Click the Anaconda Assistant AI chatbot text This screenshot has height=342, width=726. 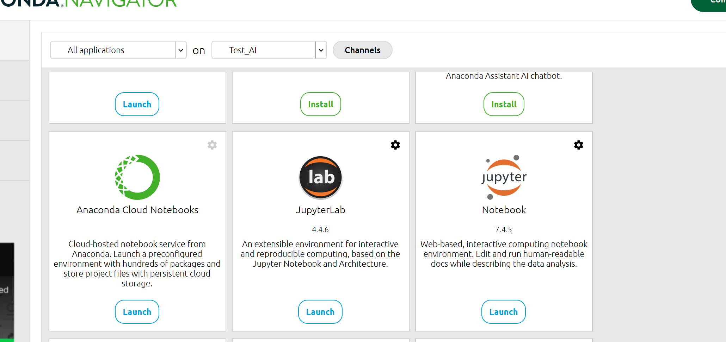point(504,76)
